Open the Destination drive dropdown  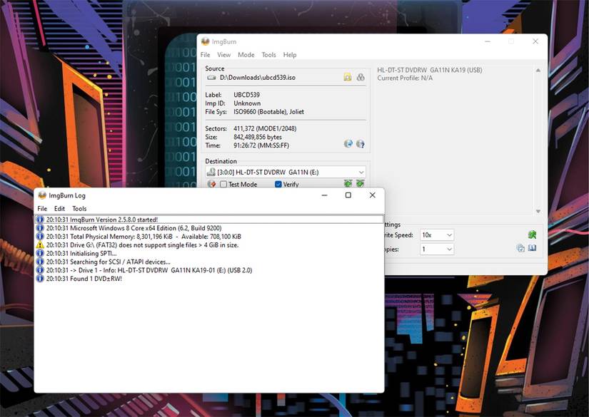[286, 172]
